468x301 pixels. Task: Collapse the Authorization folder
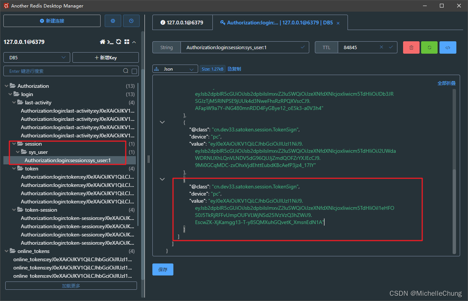click(6, 86)
